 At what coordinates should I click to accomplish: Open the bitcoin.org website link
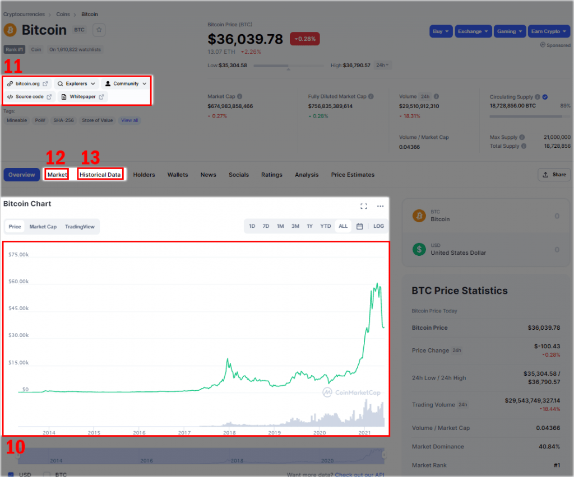(28, 84)
